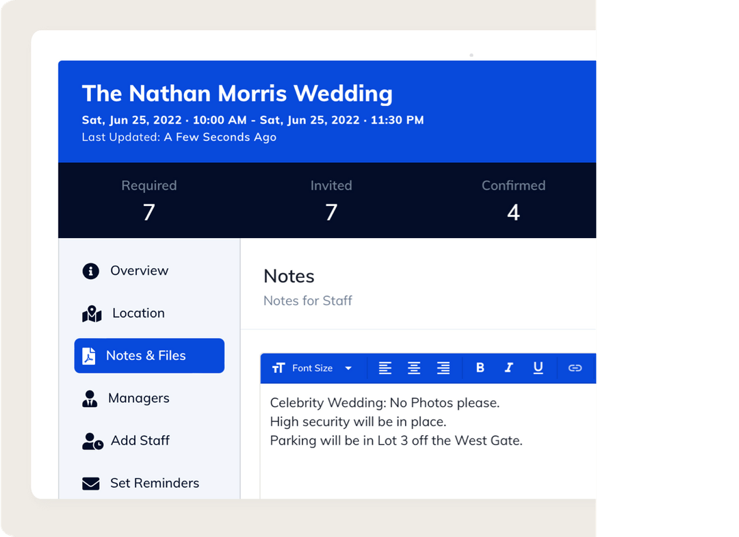Select the Location map icon
The height and width of the screenshot is (537, 739).
[x=90, y=313]
